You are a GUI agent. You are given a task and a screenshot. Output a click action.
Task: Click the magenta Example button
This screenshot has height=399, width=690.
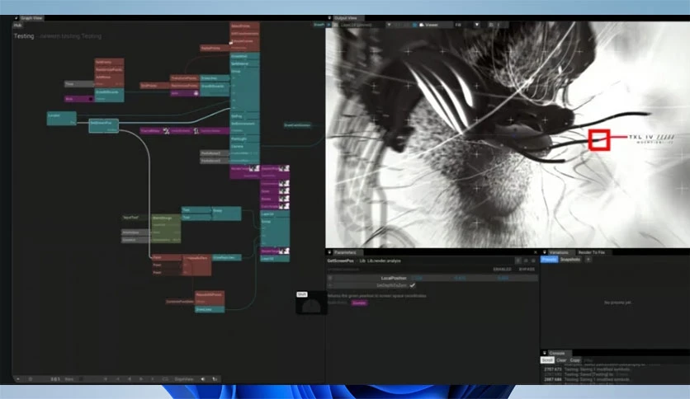pos(359,303)
